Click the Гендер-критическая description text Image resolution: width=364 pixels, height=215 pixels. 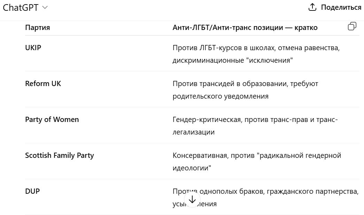(x=255, y=125)
